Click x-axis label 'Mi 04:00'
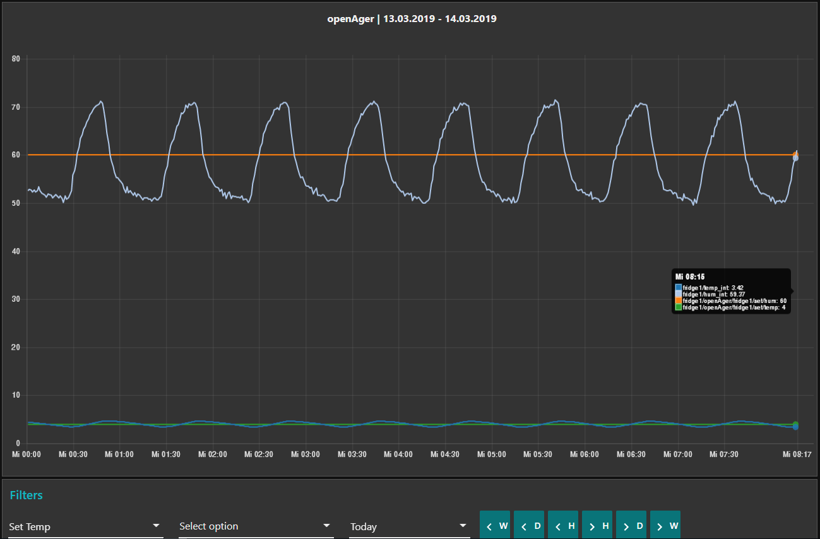Image resolution: width=820 pixels, height=539 pixels. pyautogui.click(x=399, y=454)
